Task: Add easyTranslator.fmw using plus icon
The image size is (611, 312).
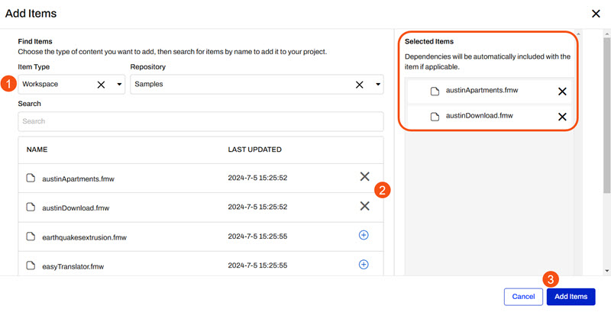Action: (x=364, y=265)
